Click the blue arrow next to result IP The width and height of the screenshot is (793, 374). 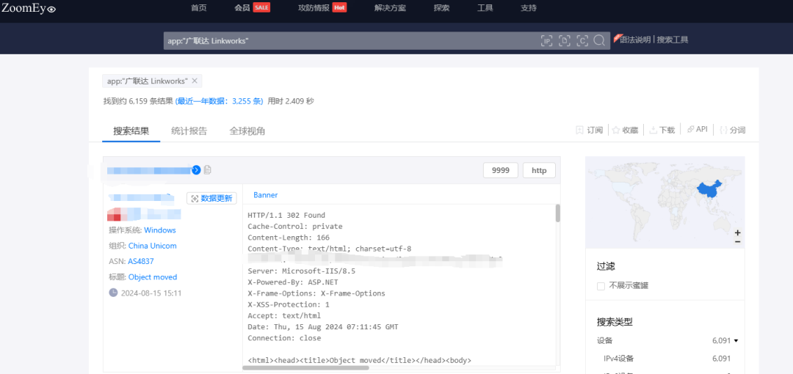pos(197,170)
